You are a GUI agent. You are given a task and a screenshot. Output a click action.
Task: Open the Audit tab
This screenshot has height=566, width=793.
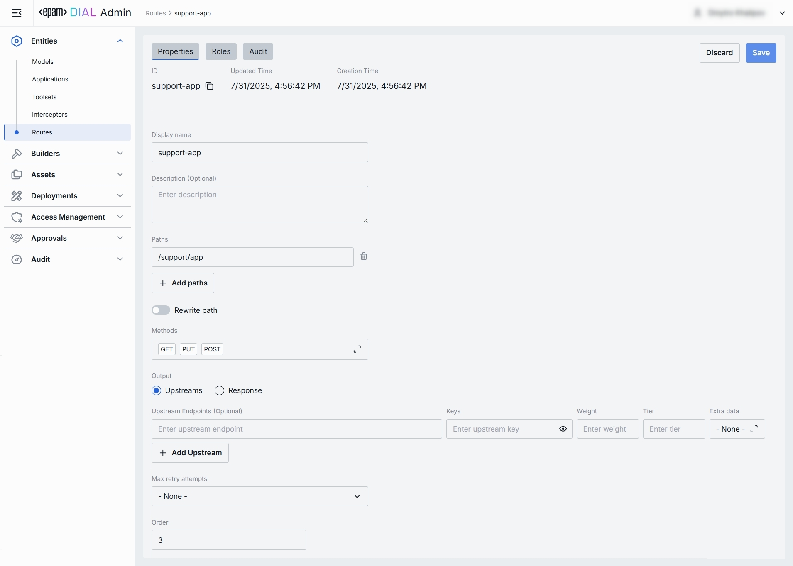[x=258, y=51]
